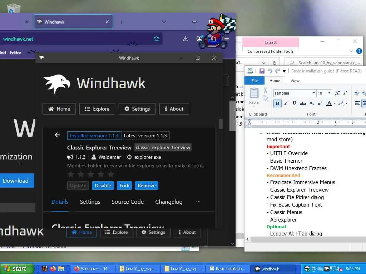
Task: Go to the Windhawk app Home page
Action: [59, 109]
